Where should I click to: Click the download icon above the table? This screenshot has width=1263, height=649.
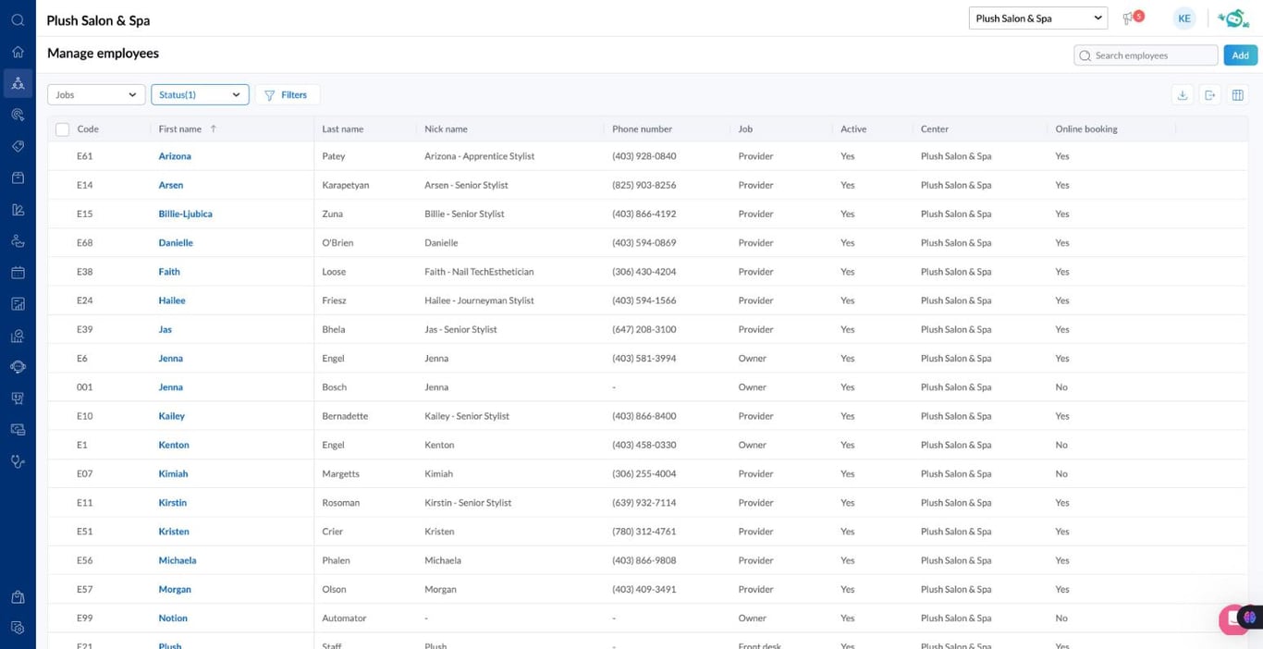tap(1183, 94)
